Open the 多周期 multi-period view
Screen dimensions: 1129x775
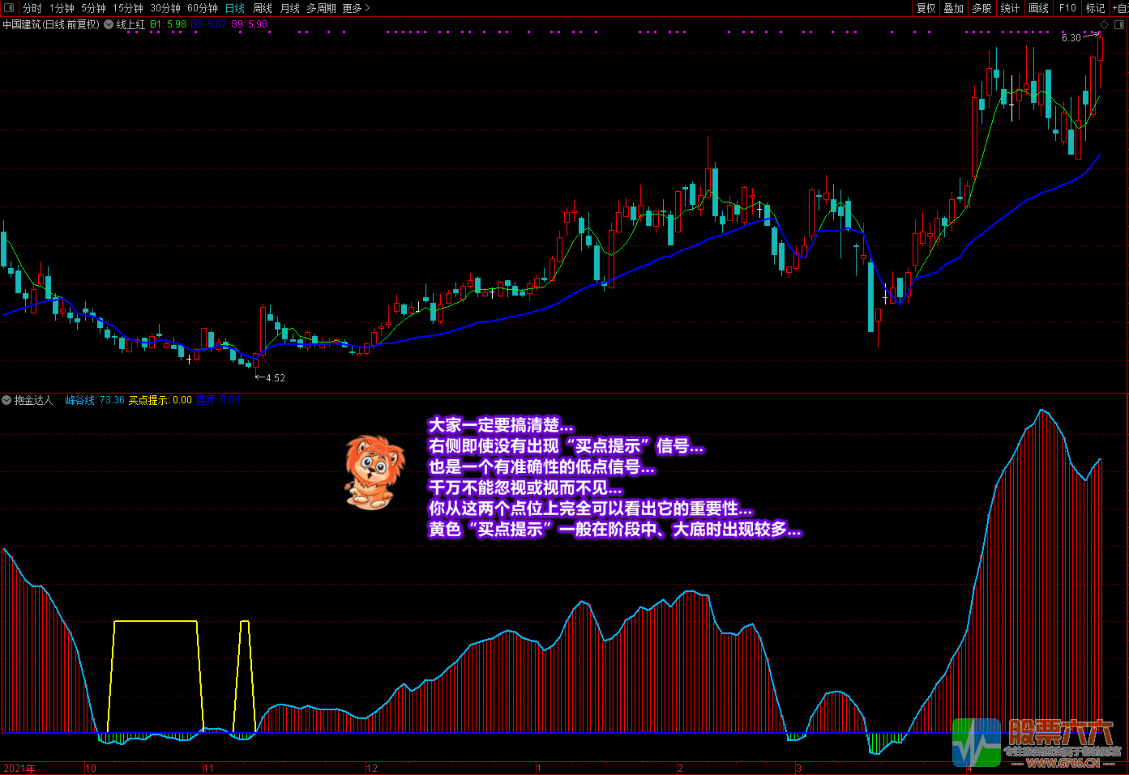tap(321, 8)
